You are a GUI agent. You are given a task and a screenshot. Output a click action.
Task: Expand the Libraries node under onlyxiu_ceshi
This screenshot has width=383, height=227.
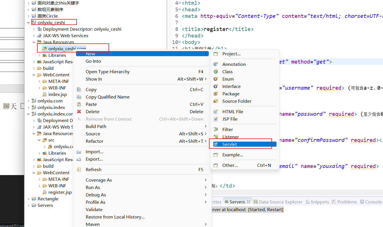[40, 55]
